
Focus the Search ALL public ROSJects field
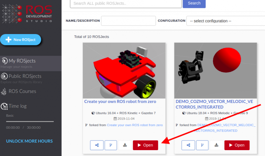click(126, 3)
